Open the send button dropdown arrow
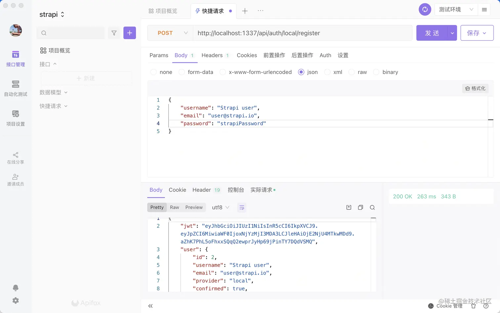Viewport: 500px width, 313px height. point(452,33)
